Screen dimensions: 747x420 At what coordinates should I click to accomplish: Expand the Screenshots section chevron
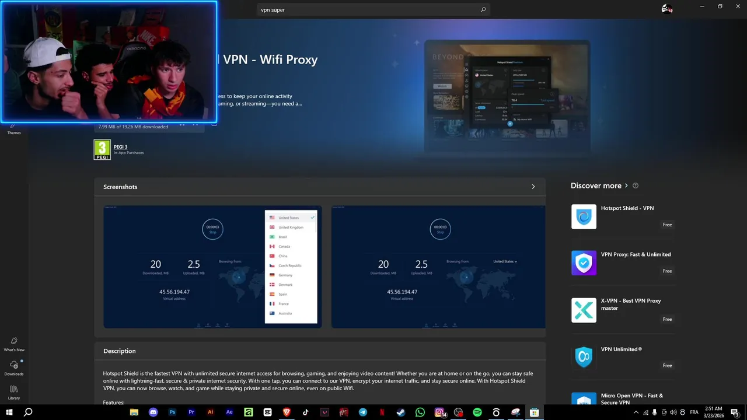533,187
